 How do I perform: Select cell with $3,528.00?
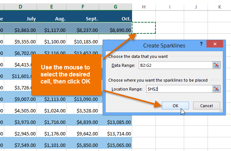[83, 109]
